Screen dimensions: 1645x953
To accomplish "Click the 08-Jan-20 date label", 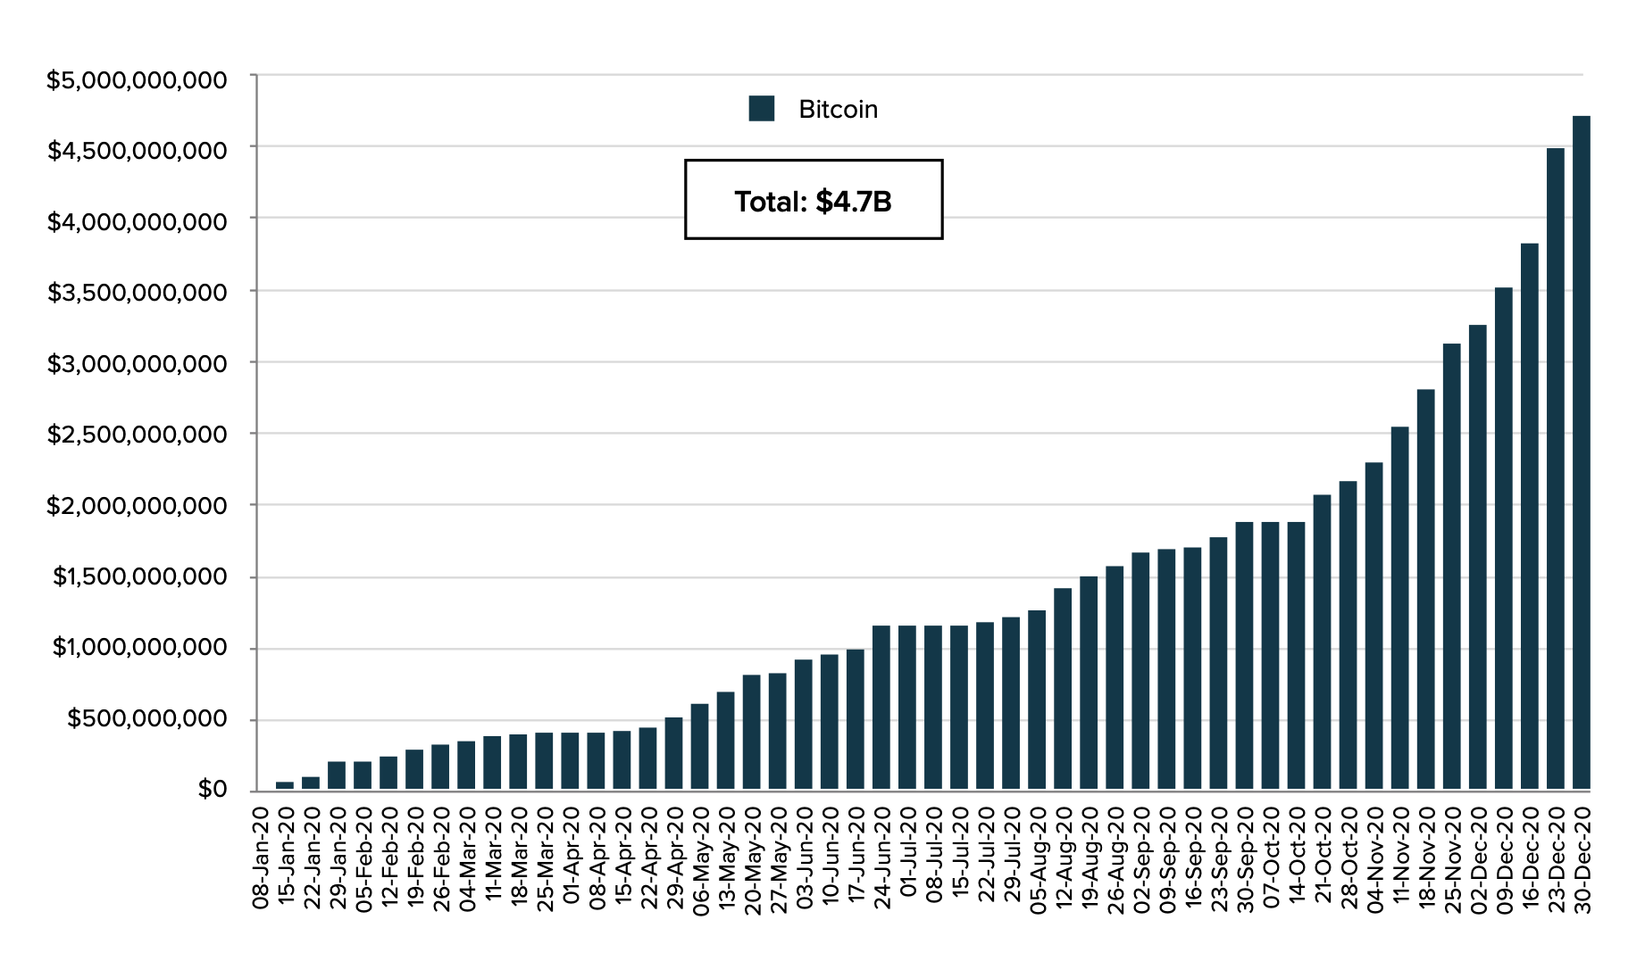I will pos(260,858).
